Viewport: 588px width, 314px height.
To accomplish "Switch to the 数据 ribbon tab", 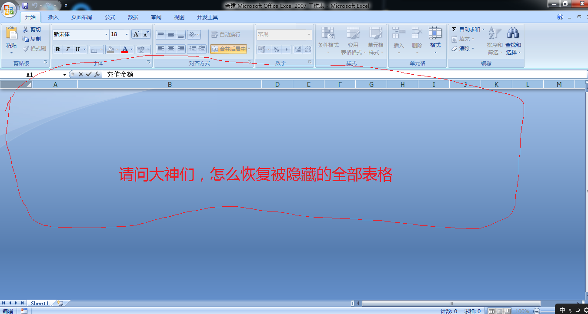I will (x=133, y=17).
